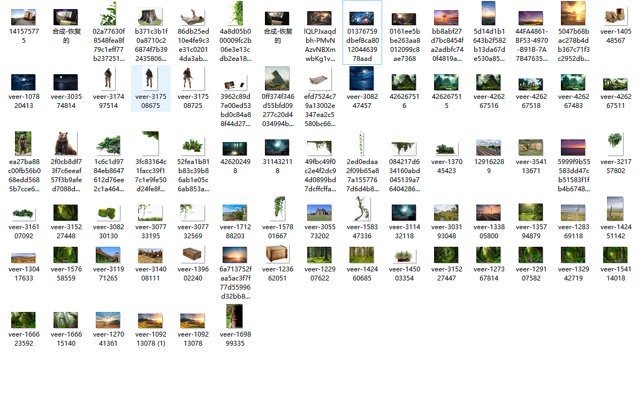This screenshot has height=406, width=638.
Task: Select soldier image veer-317508675
Action: (150, 79)
